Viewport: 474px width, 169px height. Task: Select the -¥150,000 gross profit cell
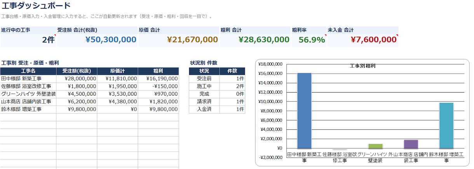(159, 86)
